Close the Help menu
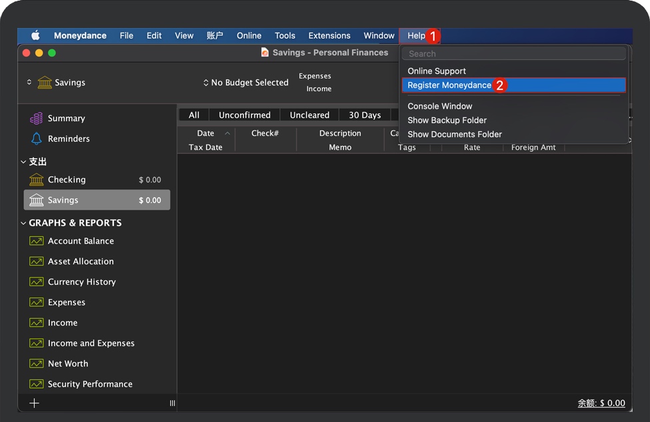650x422 pixels. click(x=416, y=35)
